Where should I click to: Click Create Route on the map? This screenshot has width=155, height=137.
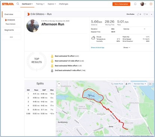[x=117, y=84]
